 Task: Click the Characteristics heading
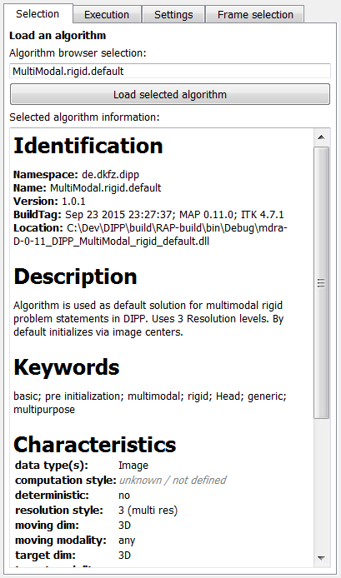tap(95, 445)
